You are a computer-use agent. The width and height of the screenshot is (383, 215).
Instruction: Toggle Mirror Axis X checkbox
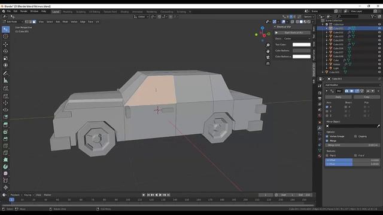[327, 107]
